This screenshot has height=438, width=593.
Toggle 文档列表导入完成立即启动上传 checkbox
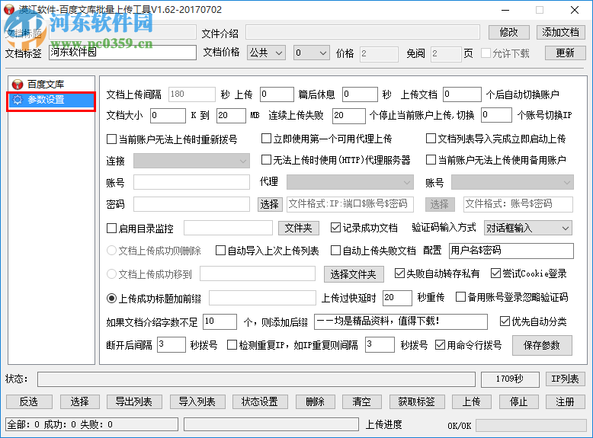431,139
